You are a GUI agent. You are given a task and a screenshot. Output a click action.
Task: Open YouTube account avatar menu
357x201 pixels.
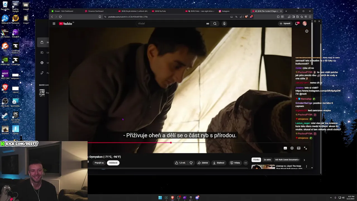pos(305,24)
